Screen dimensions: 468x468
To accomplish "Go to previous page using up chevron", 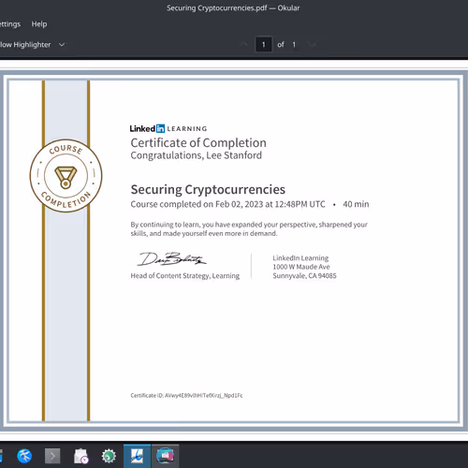I will [243, 45].
